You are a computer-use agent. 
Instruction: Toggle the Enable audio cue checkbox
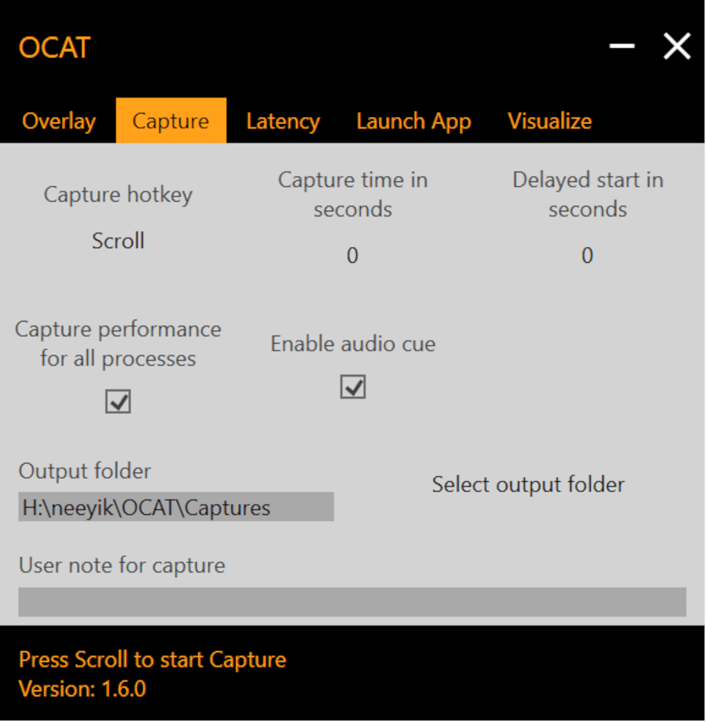click(x=353, y=387)
